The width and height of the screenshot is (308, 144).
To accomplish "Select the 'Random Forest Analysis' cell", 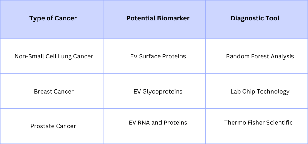I will tap(260, 56).
